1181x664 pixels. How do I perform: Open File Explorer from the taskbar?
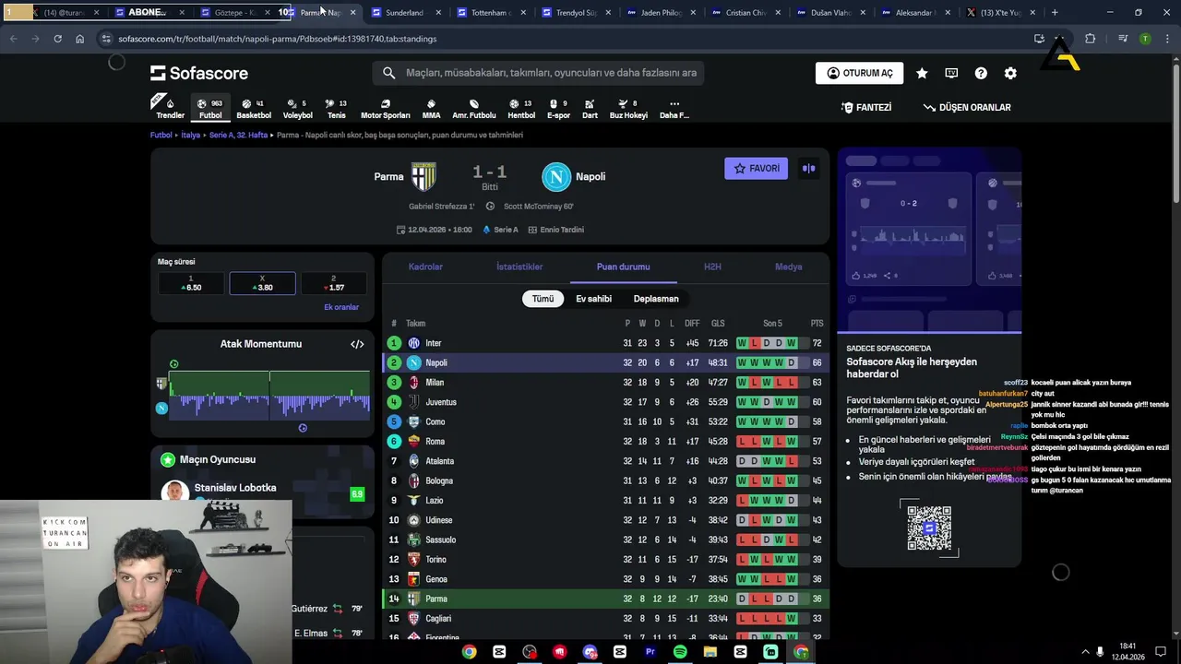(x=710, y=652)
